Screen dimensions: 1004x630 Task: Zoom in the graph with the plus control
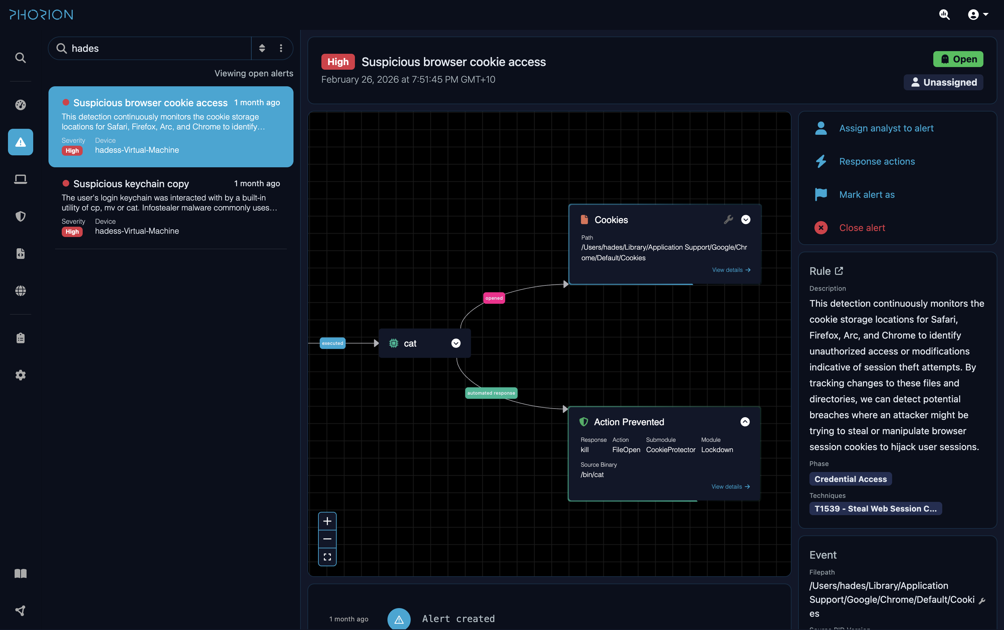tap(327, 520)
